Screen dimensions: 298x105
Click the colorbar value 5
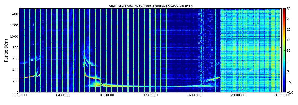click(x=288, y=61)
